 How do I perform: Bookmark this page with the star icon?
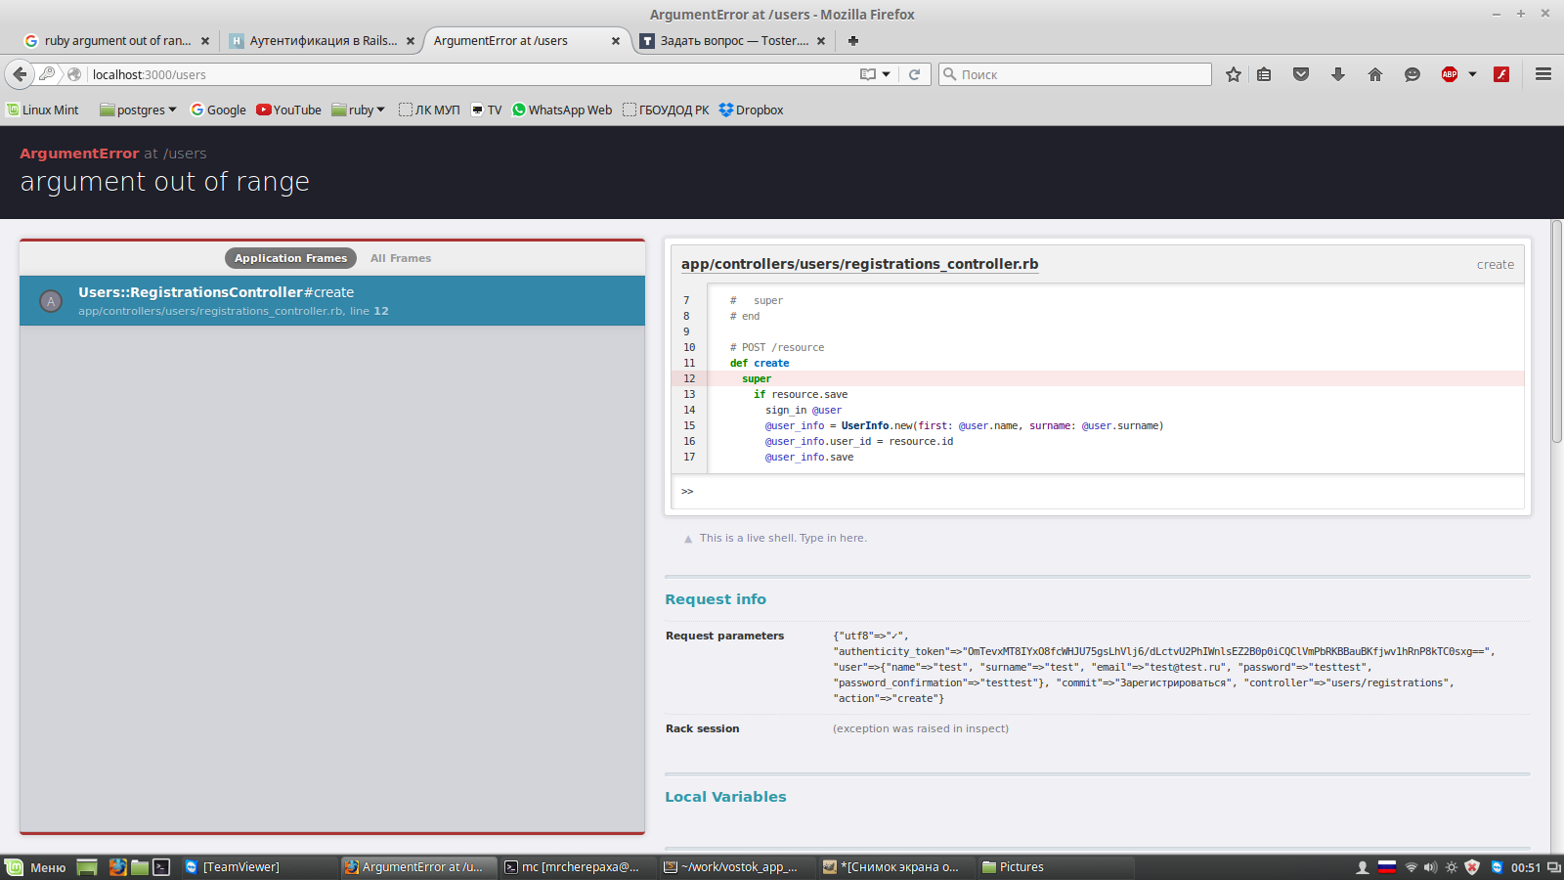pos(1234,74)
